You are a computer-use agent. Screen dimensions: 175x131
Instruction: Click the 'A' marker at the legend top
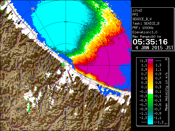pyautogui.click(x=166, y=59)
